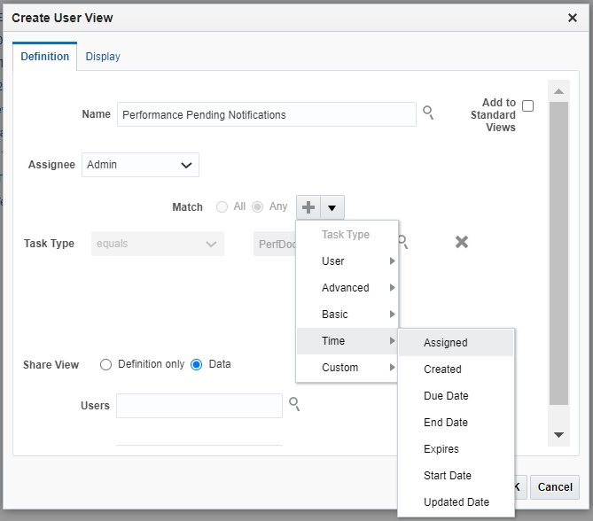Click search icon next to PerfDoc value

click(x=403, y=242)
